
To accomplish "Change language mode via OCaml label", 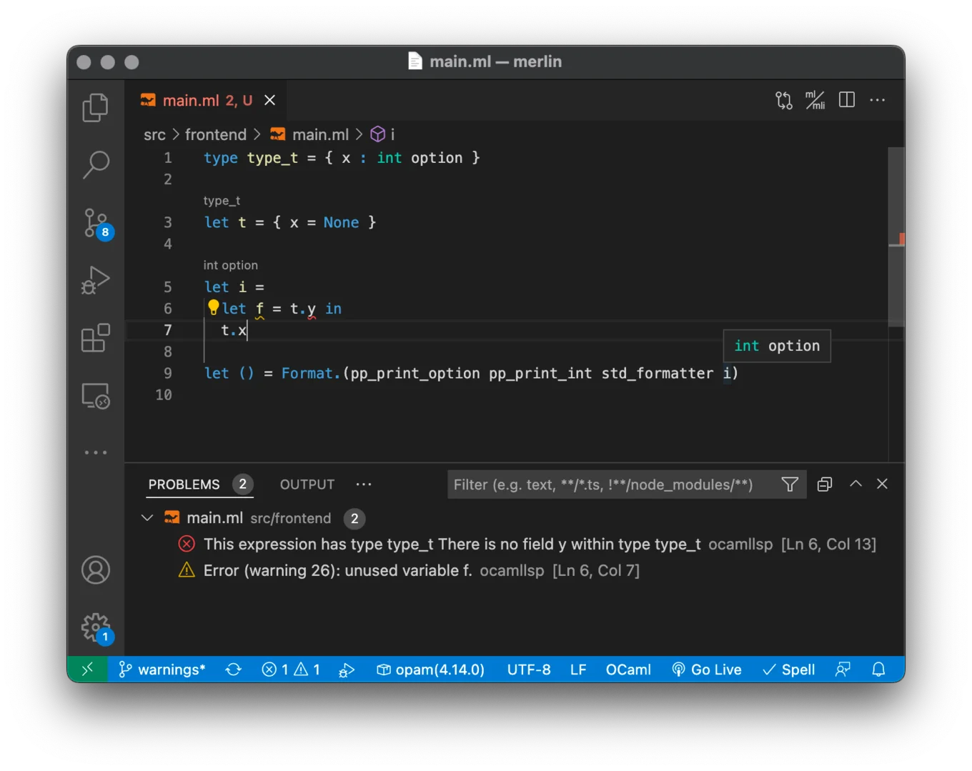I will point(628,670).
